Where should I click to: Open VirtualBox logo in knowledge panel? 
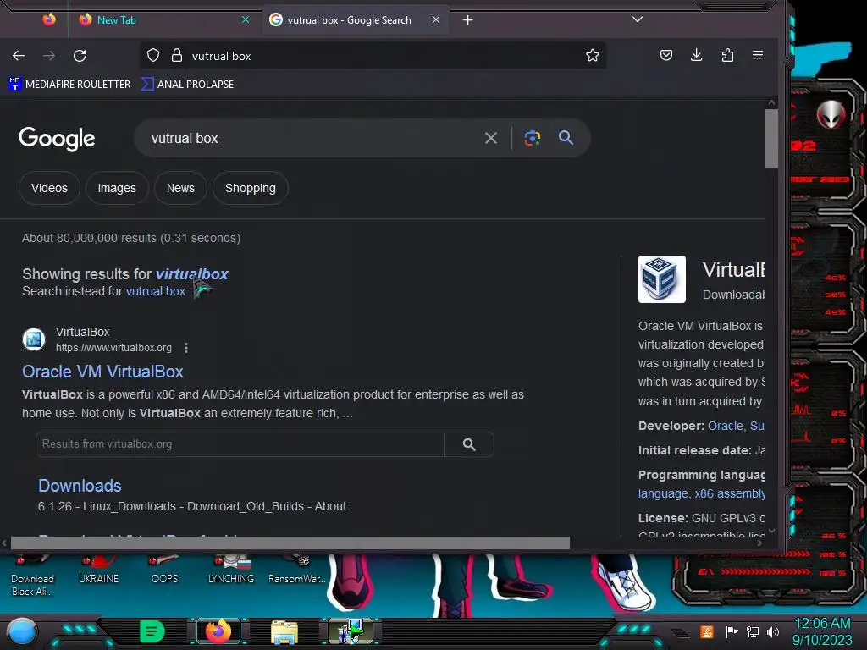point(662,279)
